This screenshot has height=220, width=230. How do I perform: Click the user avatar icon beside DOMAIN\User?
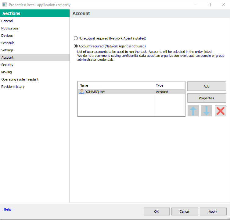[x=81, y=91]
